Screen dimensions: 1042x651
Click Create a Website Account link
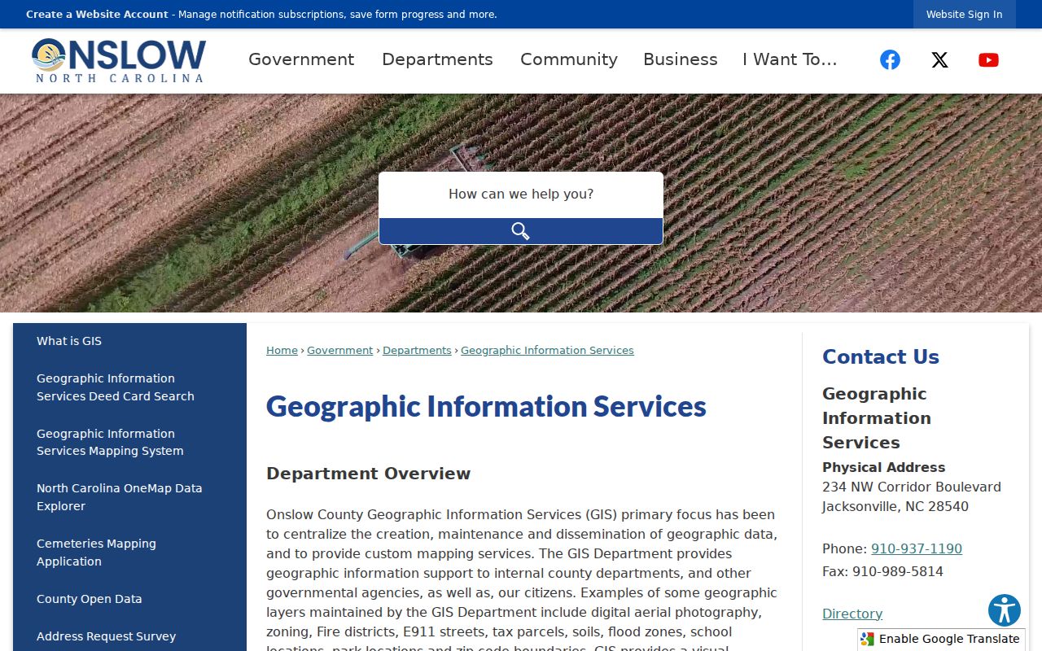97,15
